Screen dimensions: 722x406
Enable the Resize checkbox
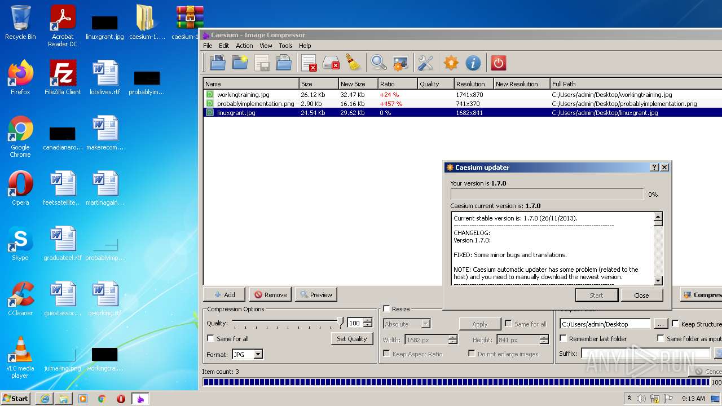[x=386, y=309]
